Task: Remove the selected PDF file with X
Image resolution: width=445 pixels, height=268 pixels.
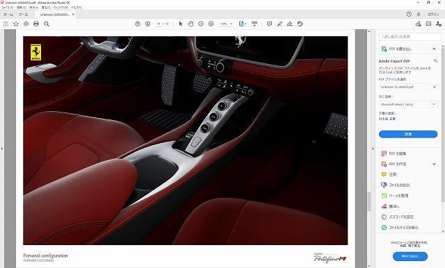Action: (x=434, y=87)
